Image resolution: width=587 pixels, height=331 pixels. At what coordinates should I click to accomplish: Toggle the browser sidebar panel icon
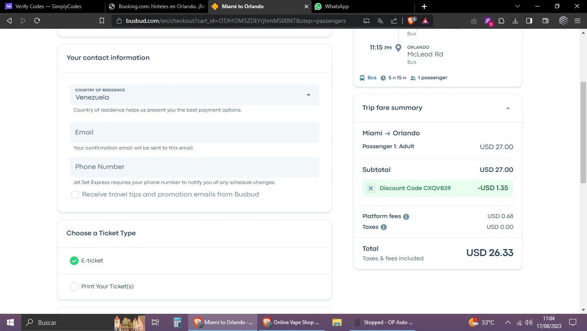529,21
